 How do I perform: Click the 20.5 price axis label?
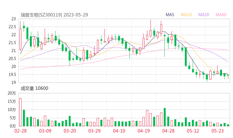click(x=12, y=59)
